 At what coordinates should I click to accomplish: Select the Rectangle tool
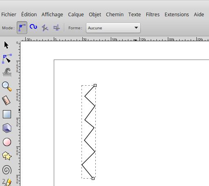pyautogui.click(x=7, y=114)
